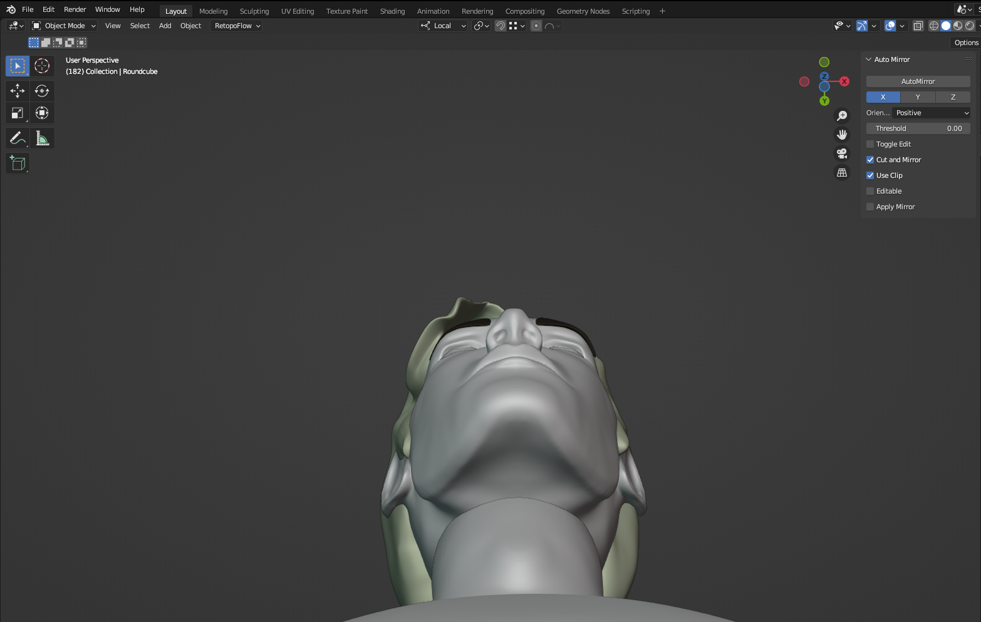Screen dimensions: 981x622
Task: Select the Select Box tool
Action: 18,66
